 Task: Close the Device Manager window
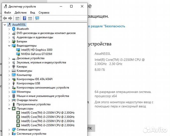tap(82, 6)
